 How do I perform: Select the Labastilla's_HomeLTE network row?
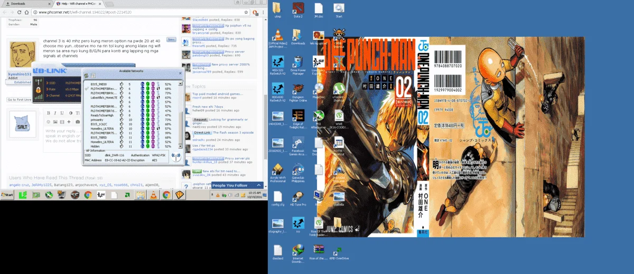click(x=130, y=97)
